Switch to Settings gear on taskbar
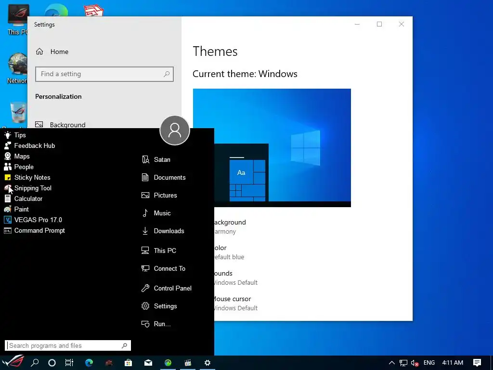 pos(208,363)
